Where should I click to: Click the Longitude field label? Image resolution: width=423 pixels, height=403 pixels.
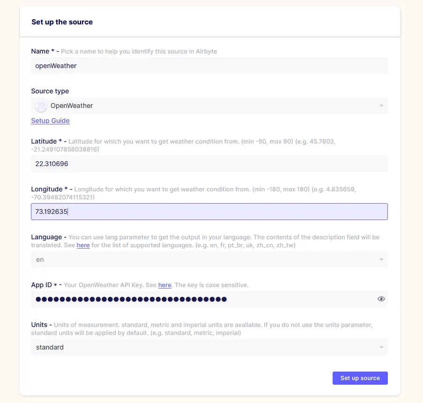pyautogui.click(x=47, y=190)
